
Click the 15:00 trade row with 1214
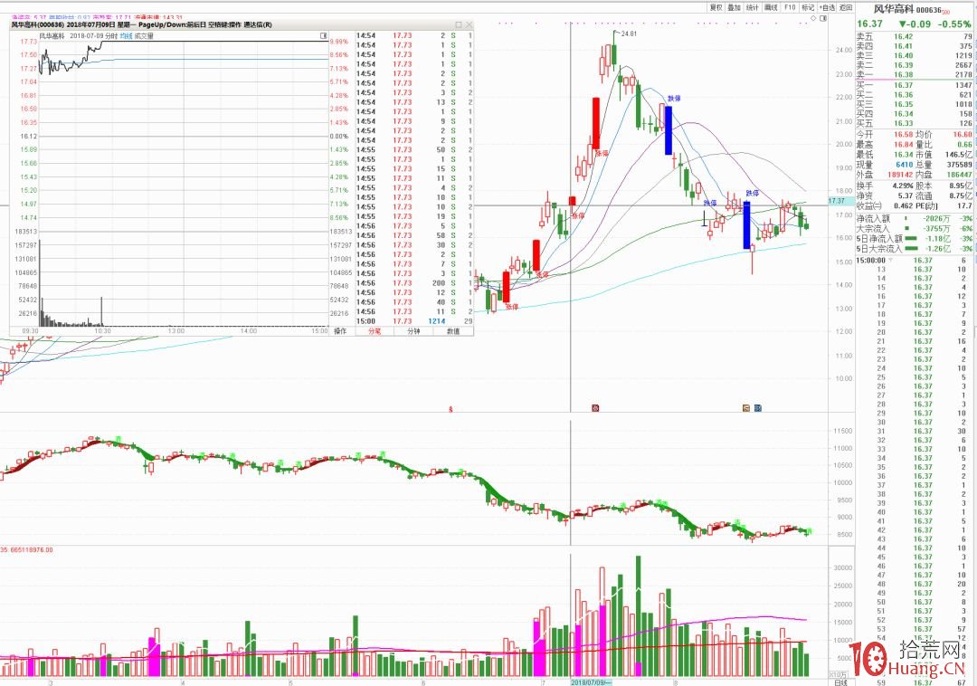pos(414,321)
